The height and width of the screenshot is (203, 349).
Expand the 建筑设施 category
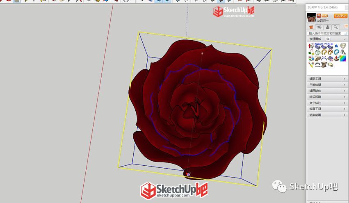coord(327,97)
